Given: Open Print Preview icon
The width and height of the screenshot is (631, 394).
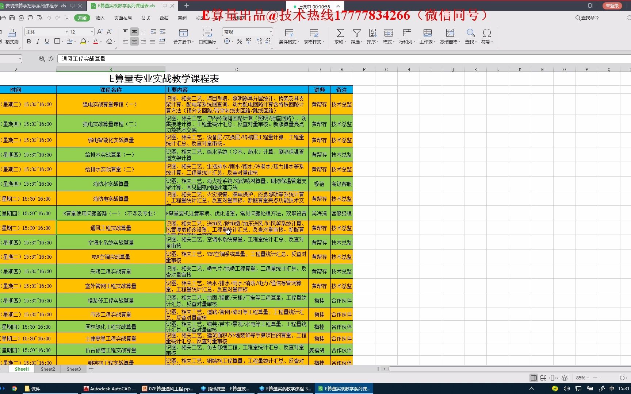Looking at the screenshot, I should click(x=39, y=18).
